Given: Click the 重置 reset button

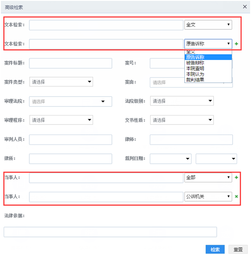Looking at the screenshot, I should [238, 250].
